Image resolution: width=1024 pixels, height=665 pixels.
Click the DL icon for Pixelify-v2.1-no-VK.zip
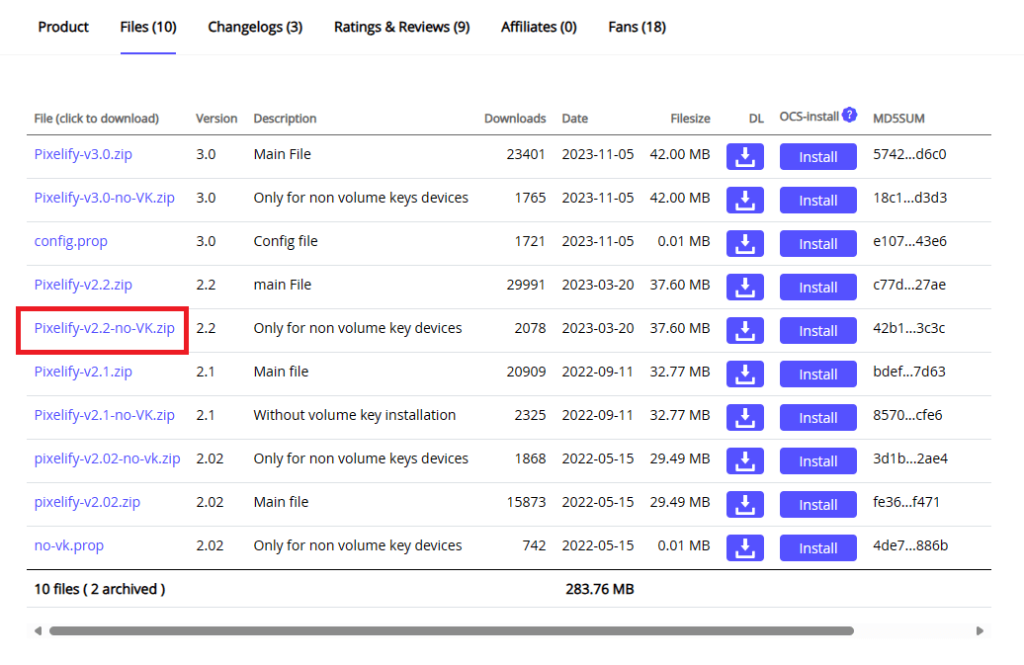744,418
